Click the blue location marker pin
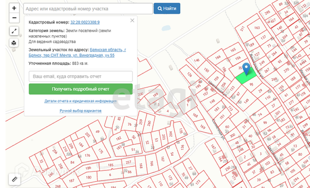 pos(246,69)
